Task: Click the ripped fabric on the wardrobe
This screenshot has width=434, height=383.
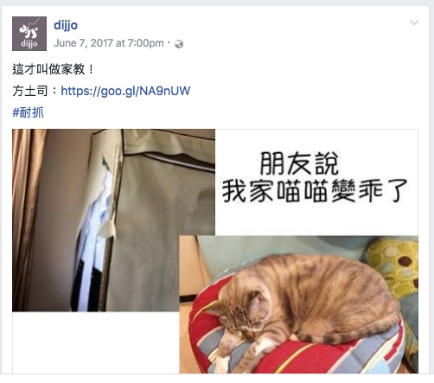Action: [x=107, y=201]
